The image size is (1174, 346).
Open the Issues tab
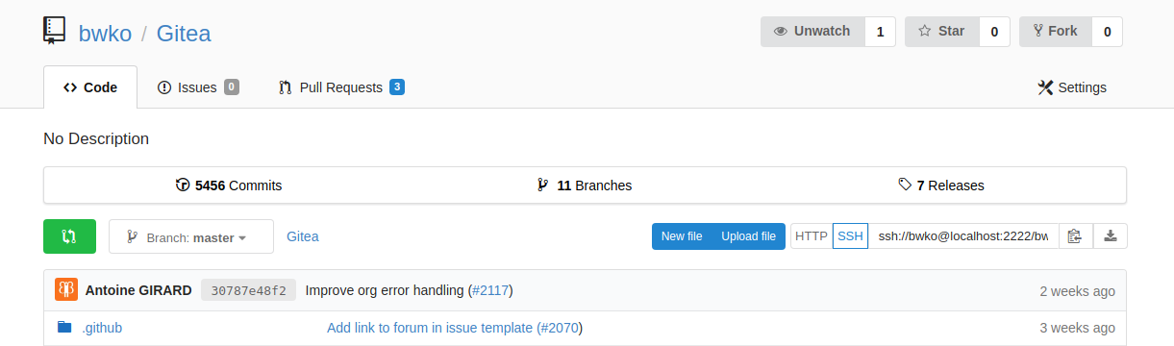coord(197,87)
